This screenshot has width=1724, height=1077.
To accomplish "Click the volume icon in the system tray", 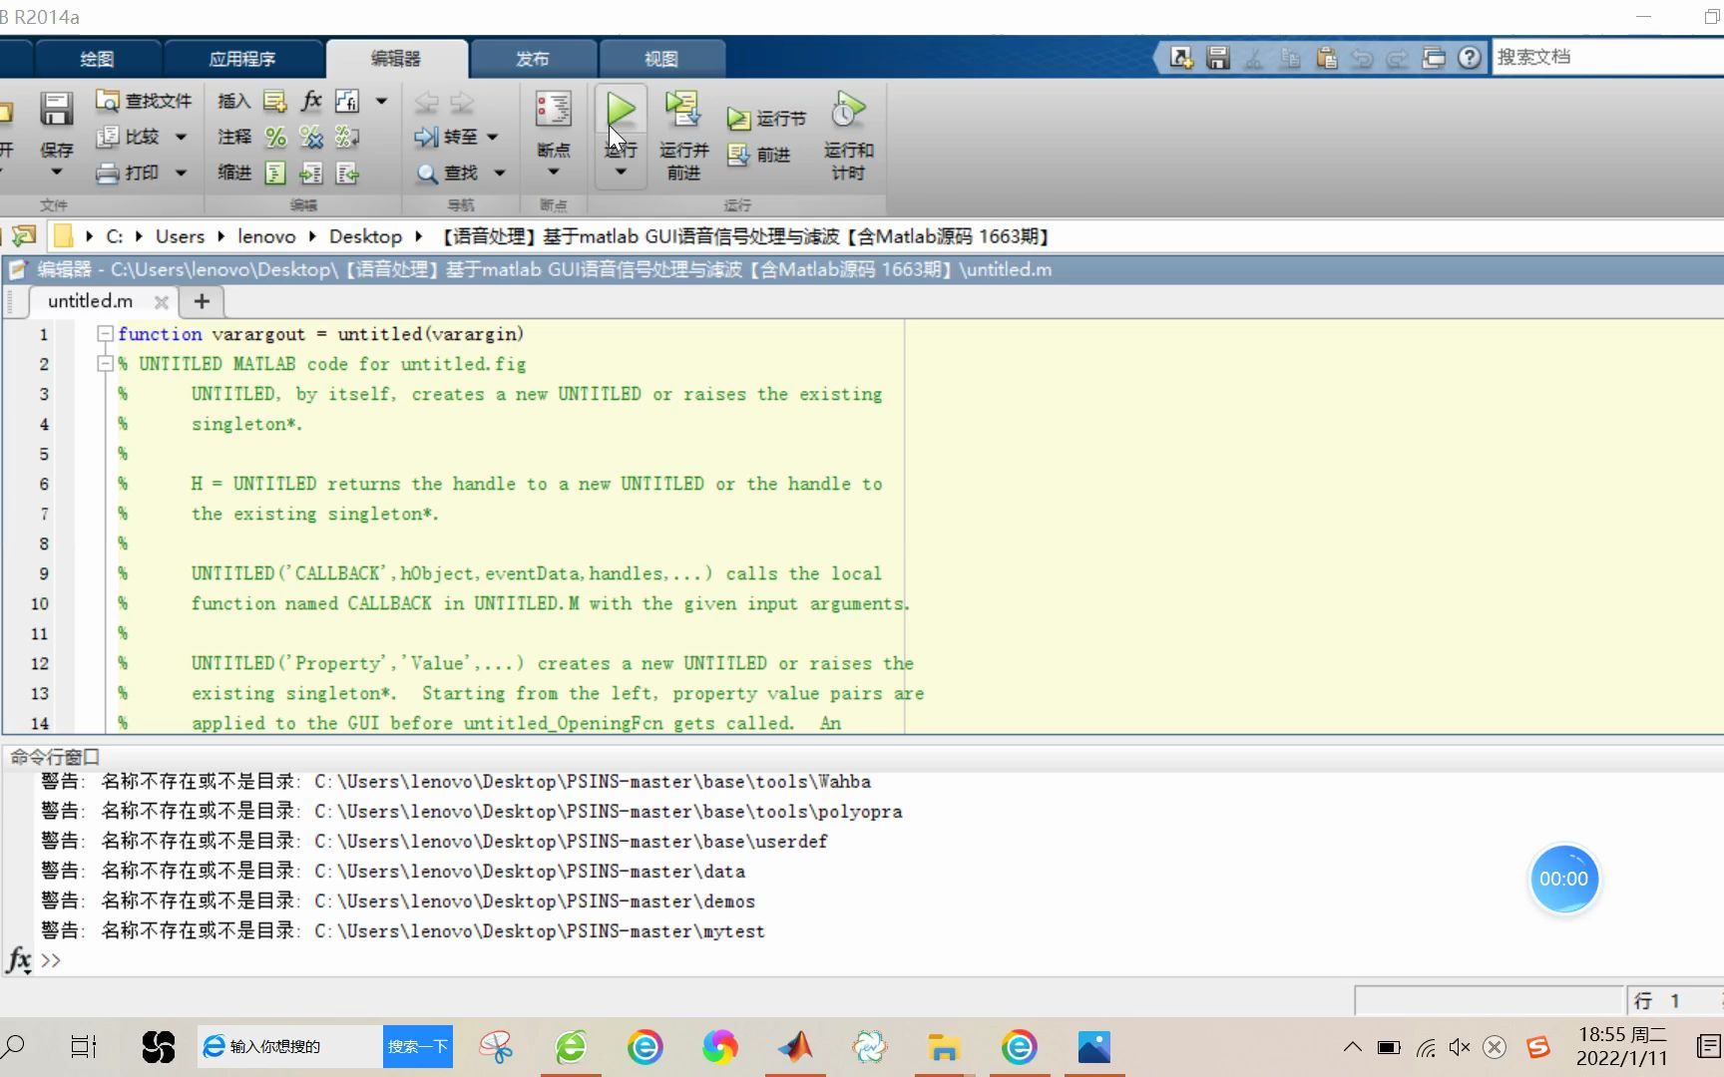I will point(1460,1047).
